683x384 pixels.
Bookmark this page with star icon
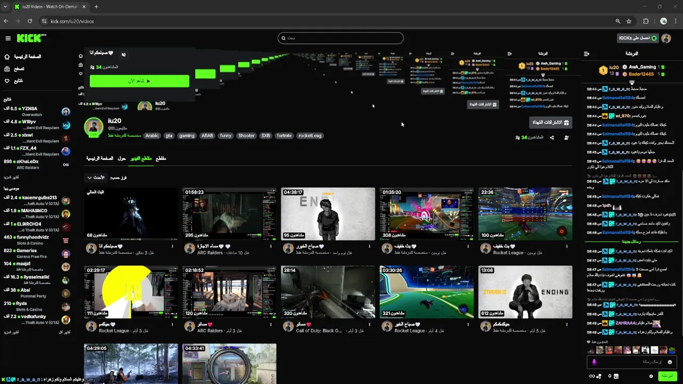(x=629, y=21)
